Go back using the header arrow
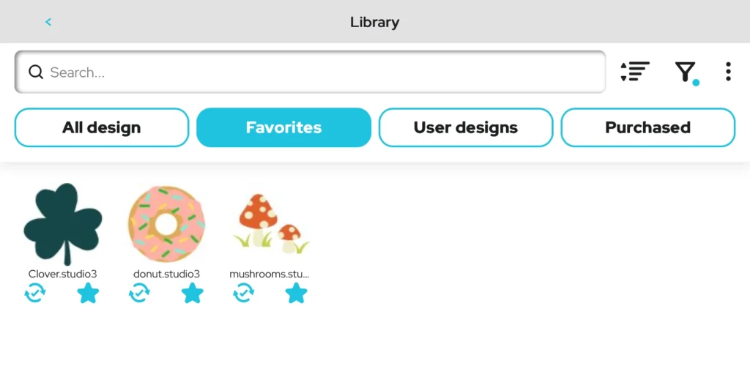750x388 pixels. [48, 22]
